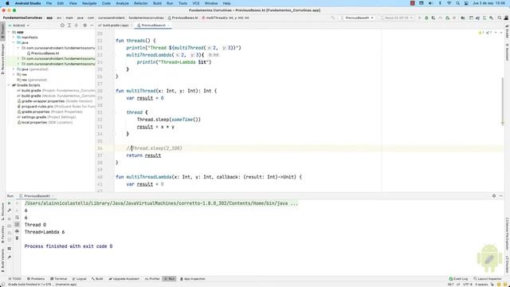Screen dimensions: 510x287
Task: Click 'Process finished with exit code 0' text
Action: click(69, 246)
